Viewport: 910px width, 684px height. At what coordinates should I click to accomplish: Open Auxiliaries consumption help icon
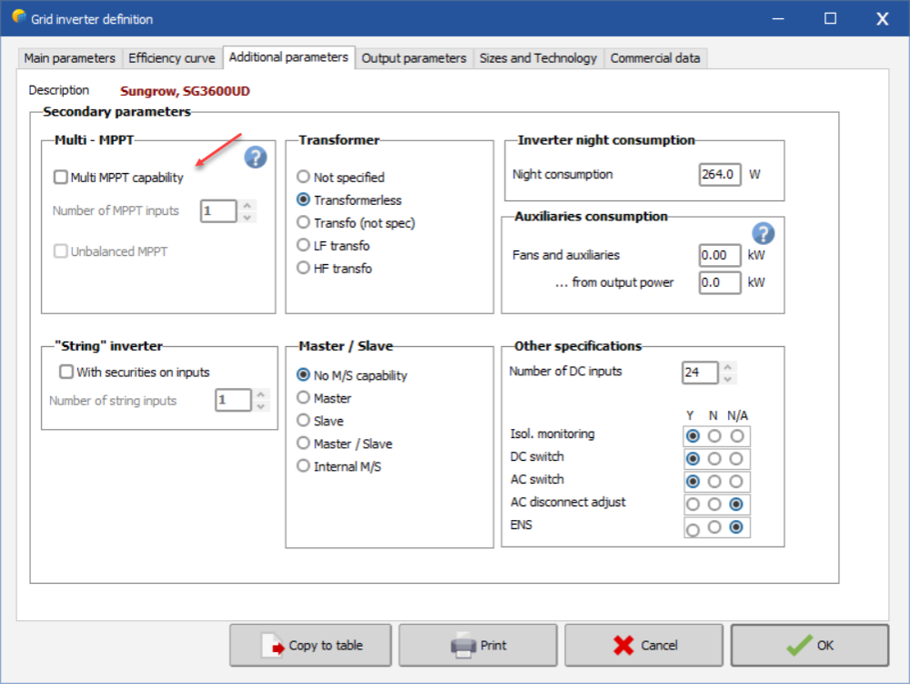coord(763,233)
